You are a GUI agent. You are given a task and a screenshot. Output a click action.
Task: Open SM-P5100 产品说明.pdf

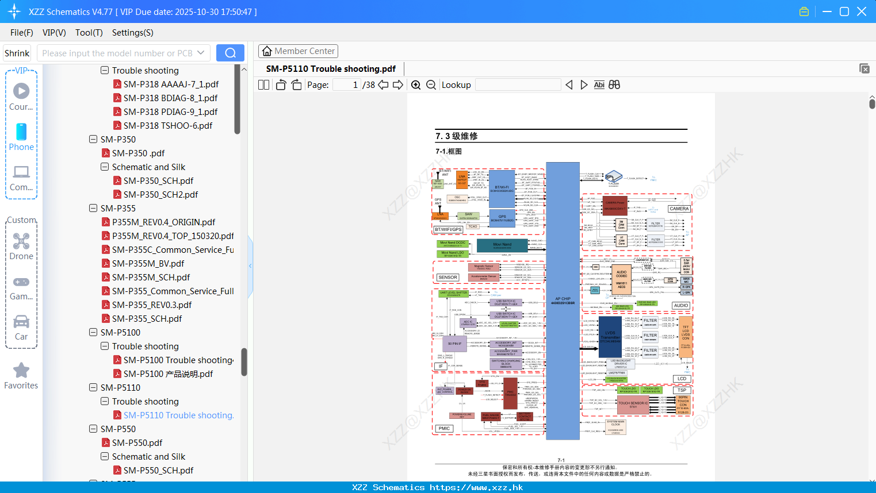tap(168, 373)
